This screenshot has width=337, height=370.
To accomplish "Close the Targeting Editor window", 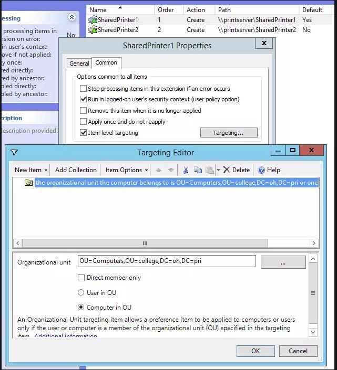I will 311,150.
